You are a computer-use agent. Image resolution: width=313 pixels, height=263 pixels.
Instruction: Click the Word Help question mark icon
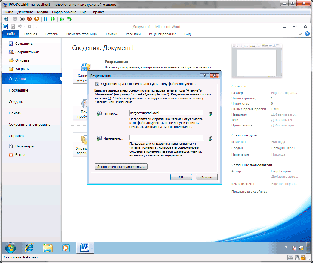point(307,34)
